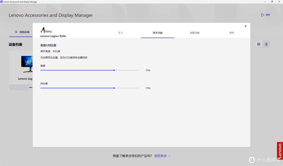Click the 对比度 contrast slider handle
283x166 pixels.
click(x=114, y=88)
